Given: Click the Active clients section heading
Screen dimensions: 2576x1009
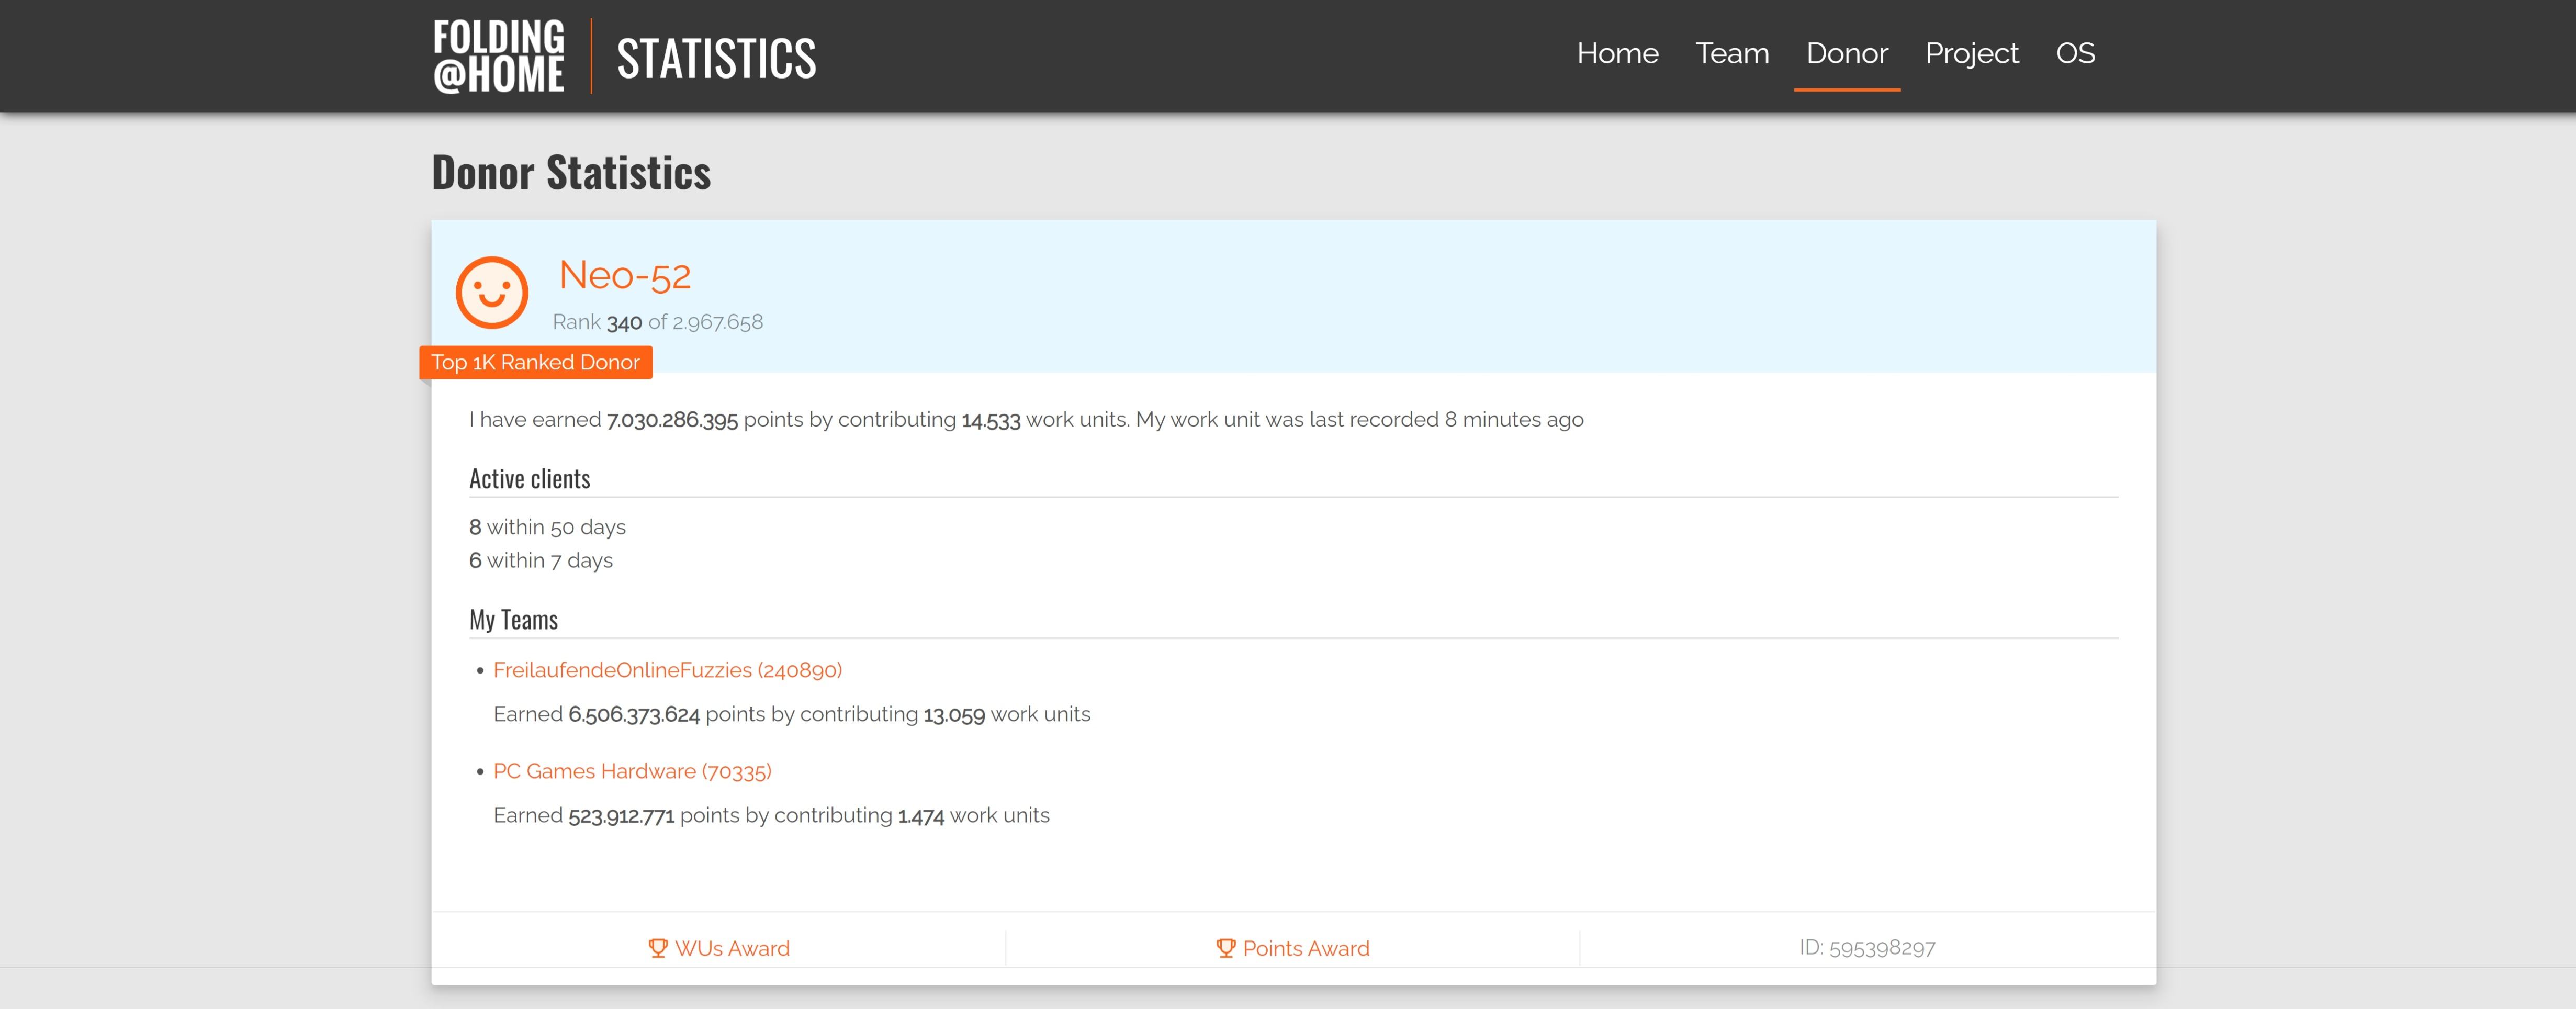Looking at the screenshot, I should point(529,479).
